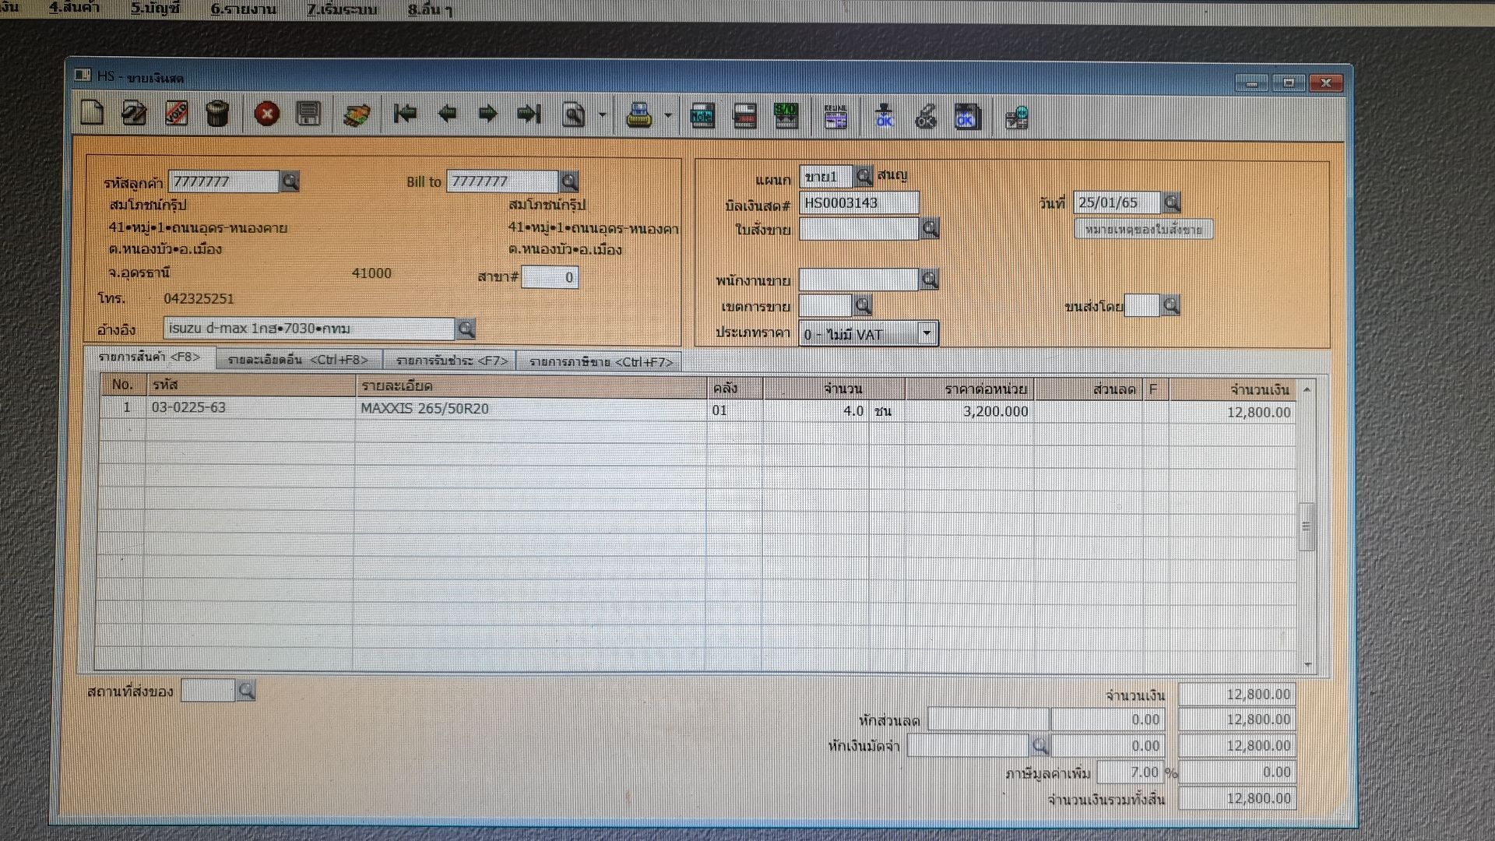
Task: Expand the price type 'ไม่มี VAT' dropdown
Action: coord(927,333)
